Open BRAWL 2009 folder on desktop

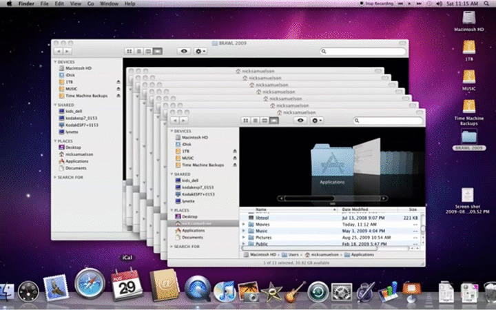[x=469, y=136]
